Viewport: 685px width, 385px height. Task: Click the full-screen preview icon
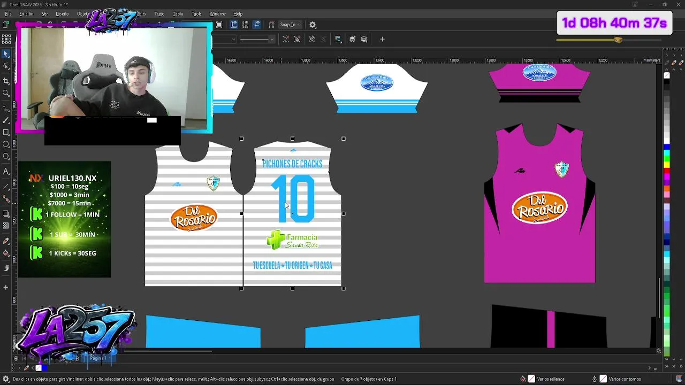click(219, 25)
